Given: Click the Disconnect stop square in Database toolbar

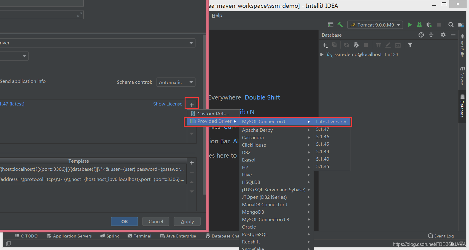Looking at the screenshot, I should pyautogui.click(x=366, y=45).
